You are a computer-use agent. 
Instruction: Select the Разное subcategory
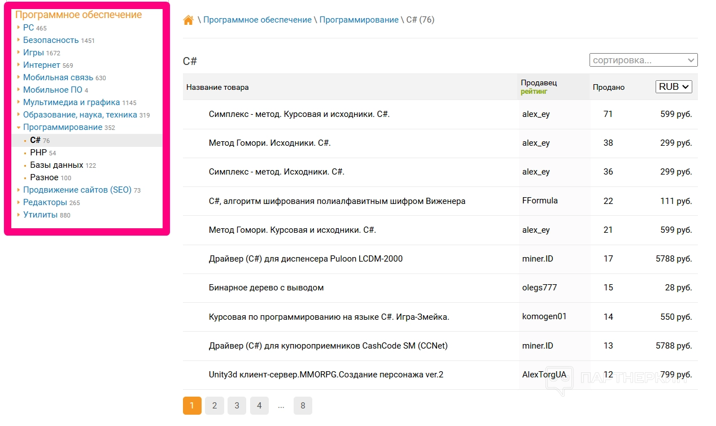coord(44,177)
